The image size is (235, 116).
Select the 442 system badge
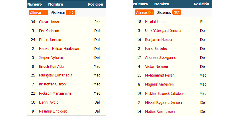pos(70,13)
